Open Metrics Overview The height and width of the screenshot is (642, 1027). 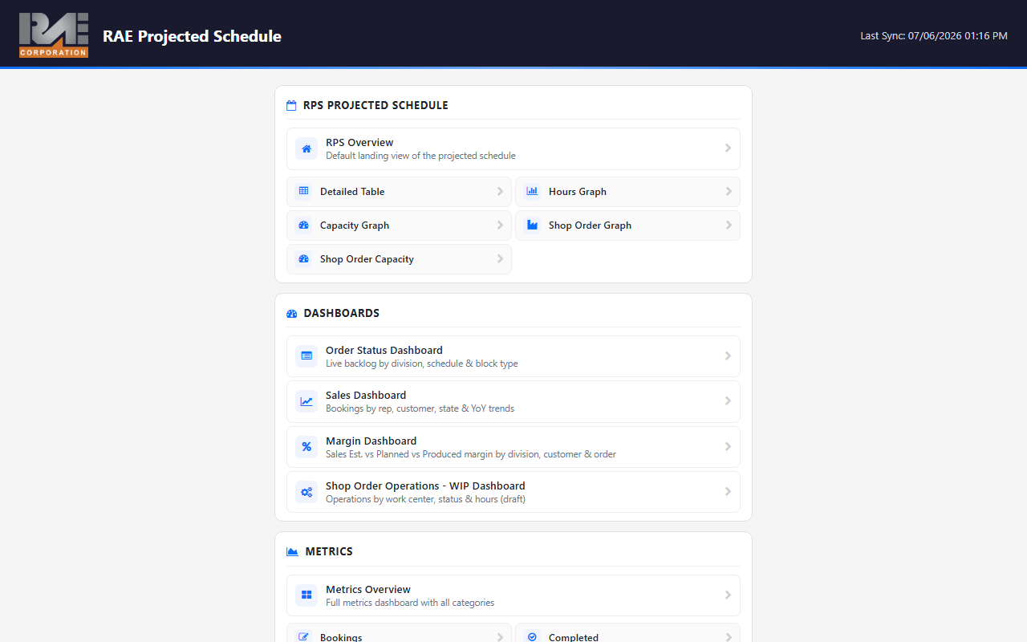[513, 595]
